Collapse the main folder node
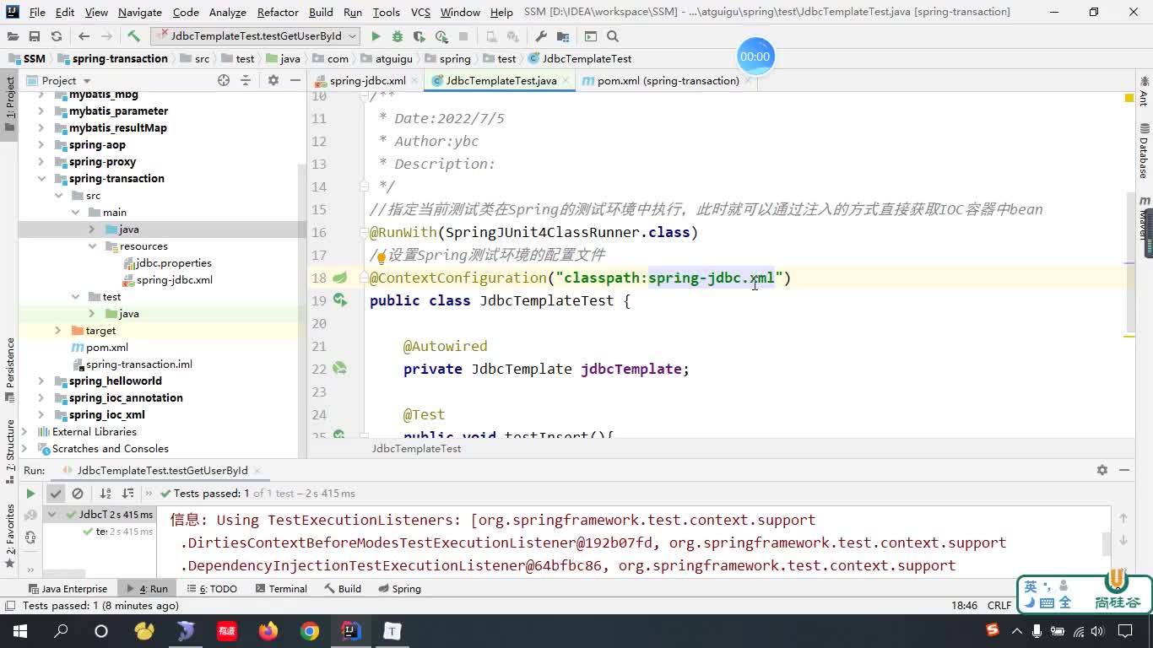Viewport: 1153px width, 648px height. point(75,213)
